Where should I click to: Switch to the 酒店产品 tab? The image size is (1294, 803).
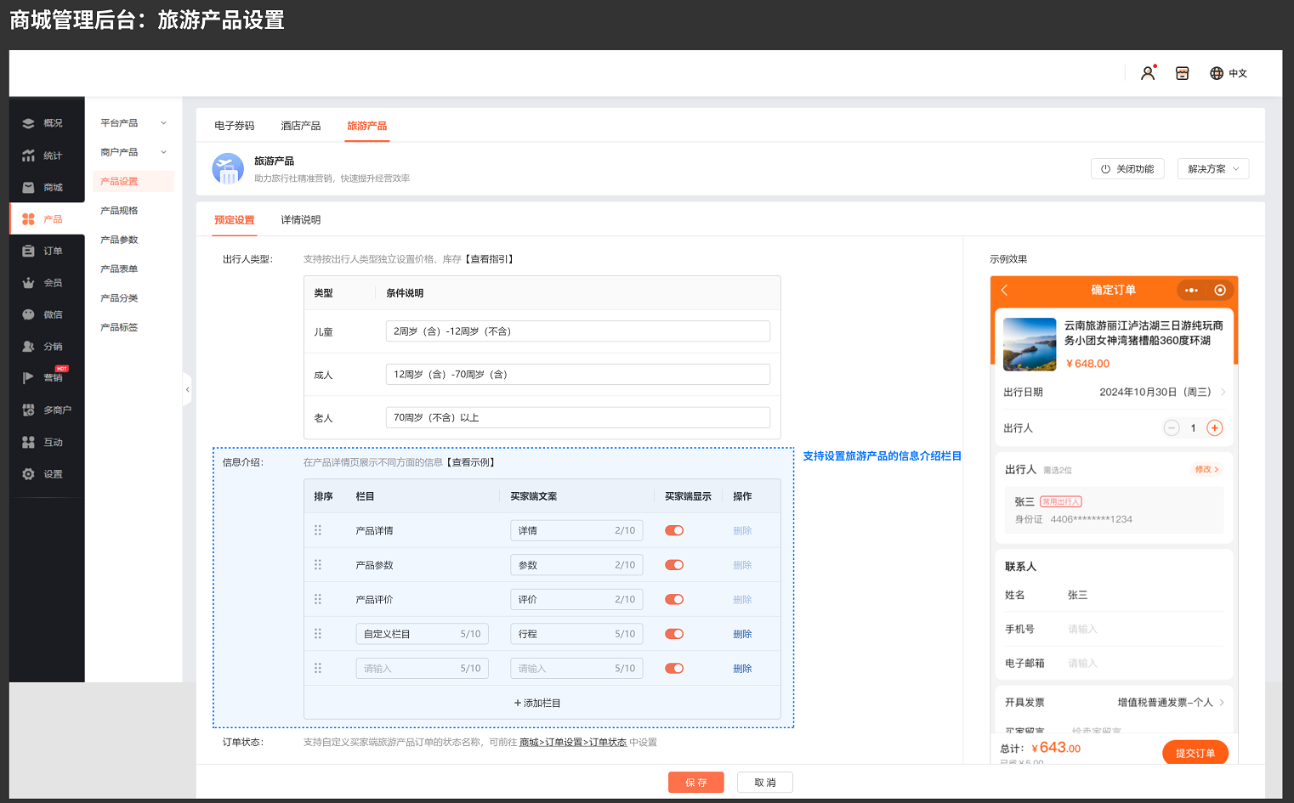click(x=301, y=126)
